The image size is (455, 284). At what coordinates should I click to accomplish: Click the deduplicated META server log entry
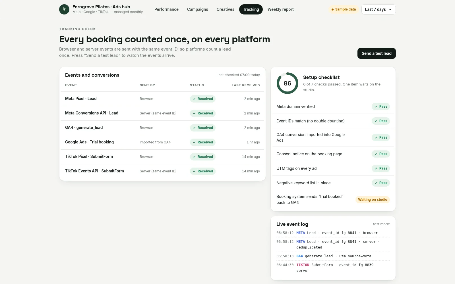point(333,245)
